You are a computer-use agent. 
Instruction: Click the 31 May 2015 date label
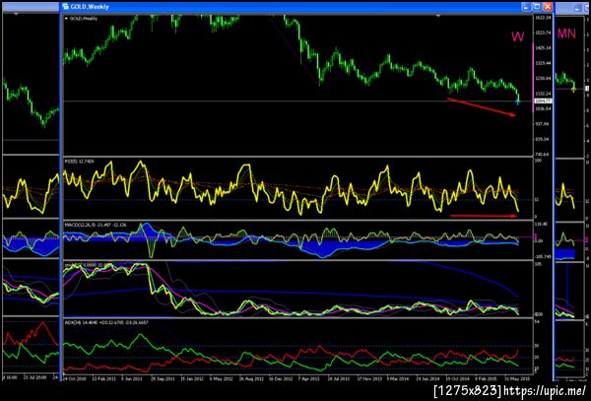(515, 378)
